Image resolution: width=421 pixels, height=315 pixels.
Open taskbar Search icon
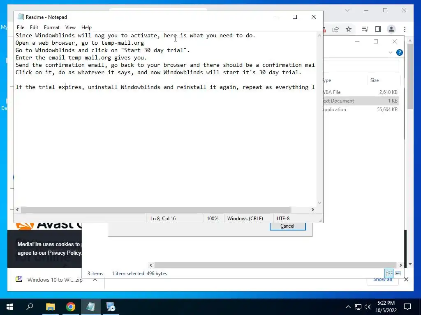pos(30,307)
